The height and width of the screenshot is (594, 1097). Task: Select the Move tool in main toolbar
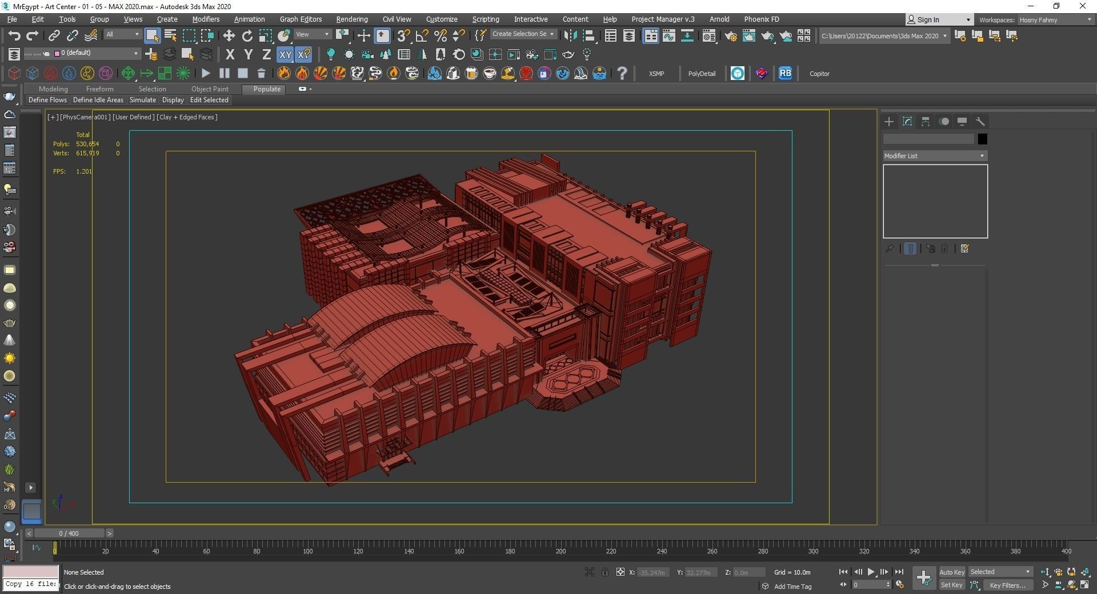229,36
